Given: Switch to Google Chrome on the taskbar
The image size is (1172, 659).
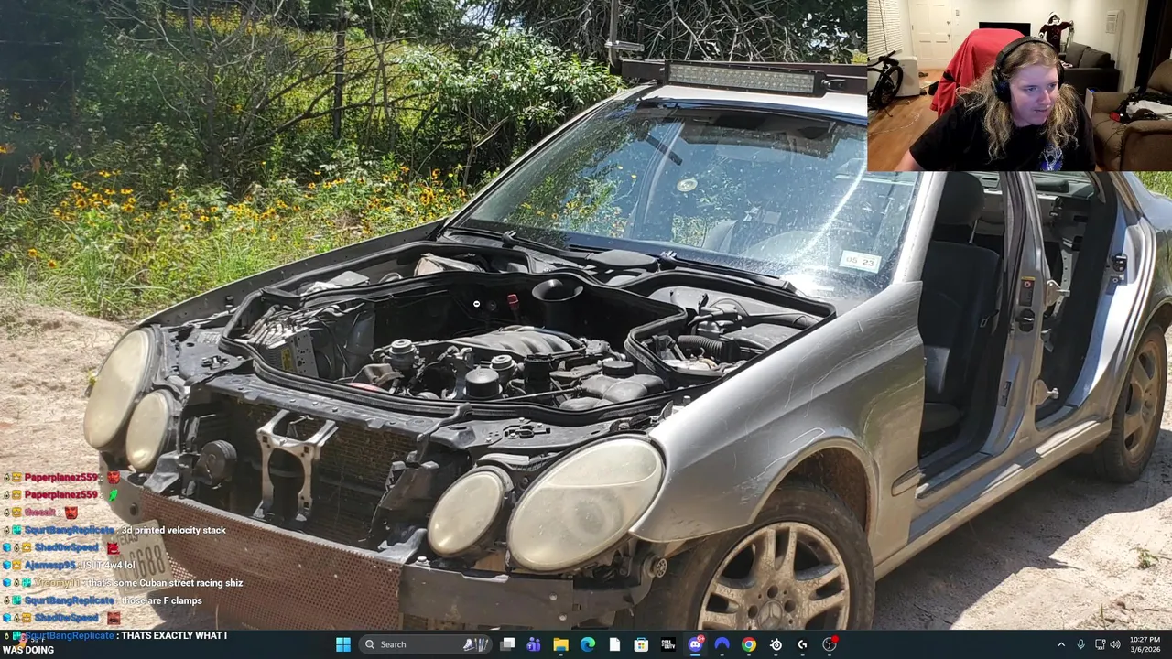Looking at the screenshot, I should [749, 644].
